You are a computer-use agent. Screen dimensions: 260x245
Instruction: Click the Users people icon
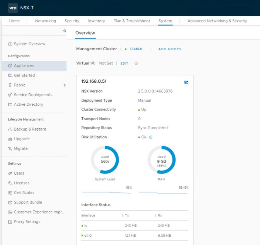click(x=10, y=173)
